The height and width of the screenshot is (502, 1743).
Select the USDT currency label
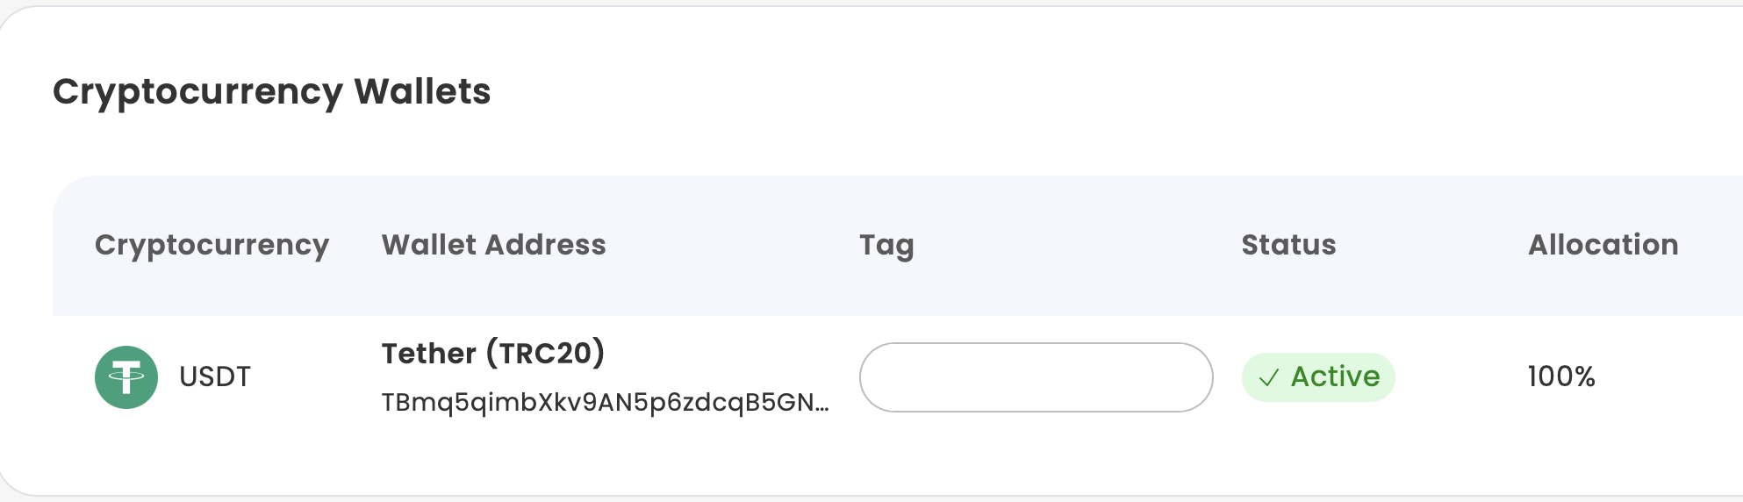(x=215, y=377)
